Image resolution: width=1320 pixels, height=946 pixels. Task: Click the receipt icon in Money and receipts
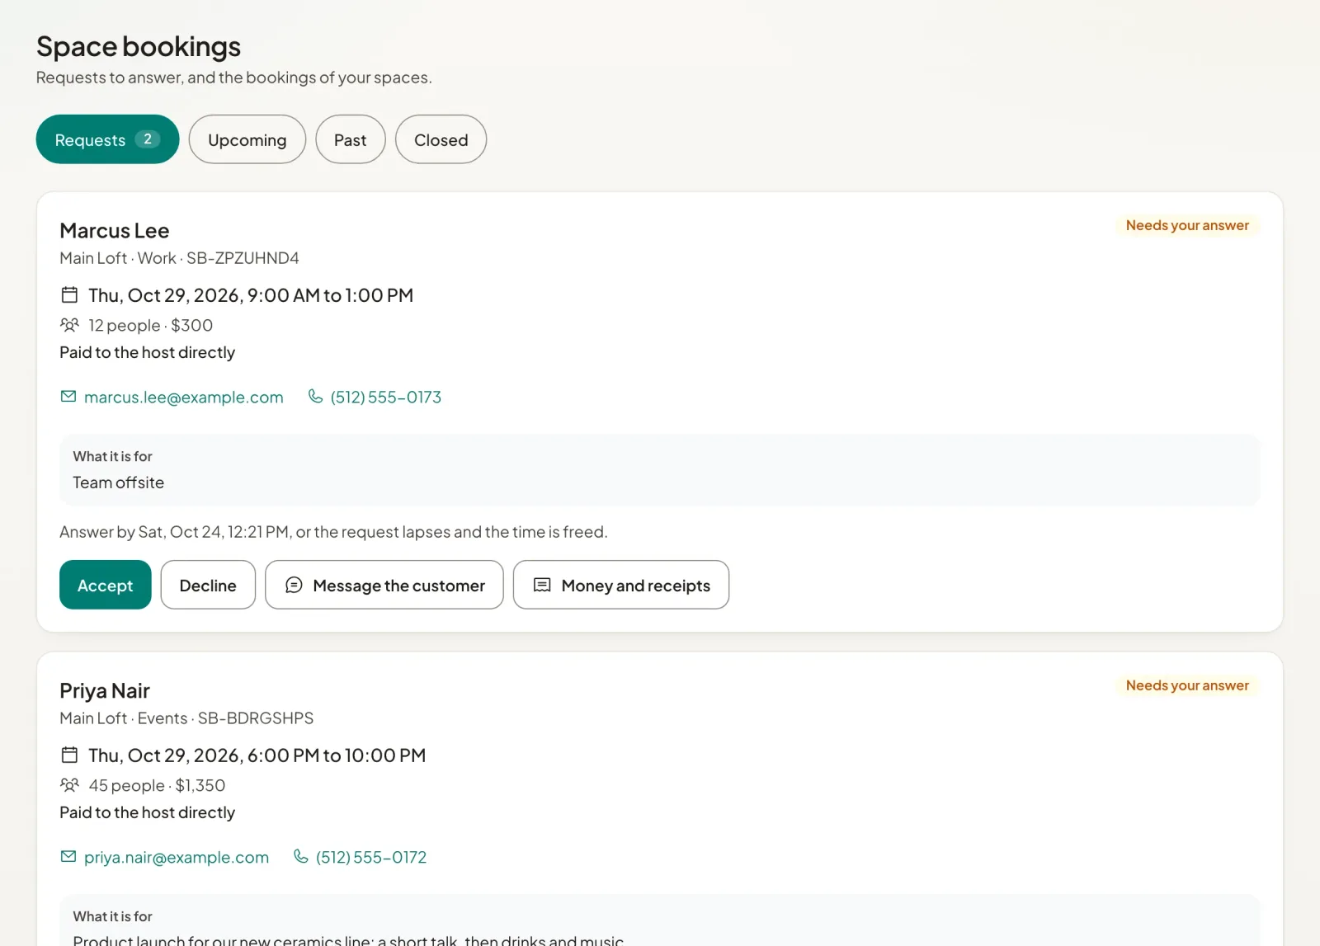(x=542, y=585)
